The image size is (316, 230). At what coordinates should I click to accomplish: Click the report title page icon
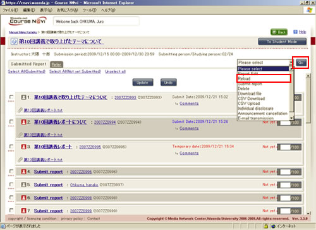(14, 42)
